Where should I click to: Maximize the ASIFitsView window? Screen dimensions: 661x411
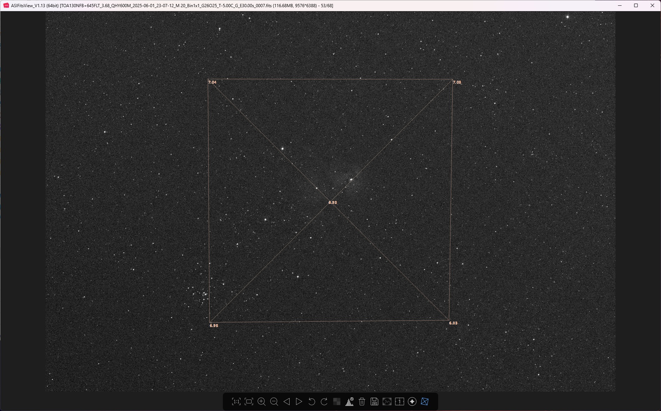tap(636, 5)
